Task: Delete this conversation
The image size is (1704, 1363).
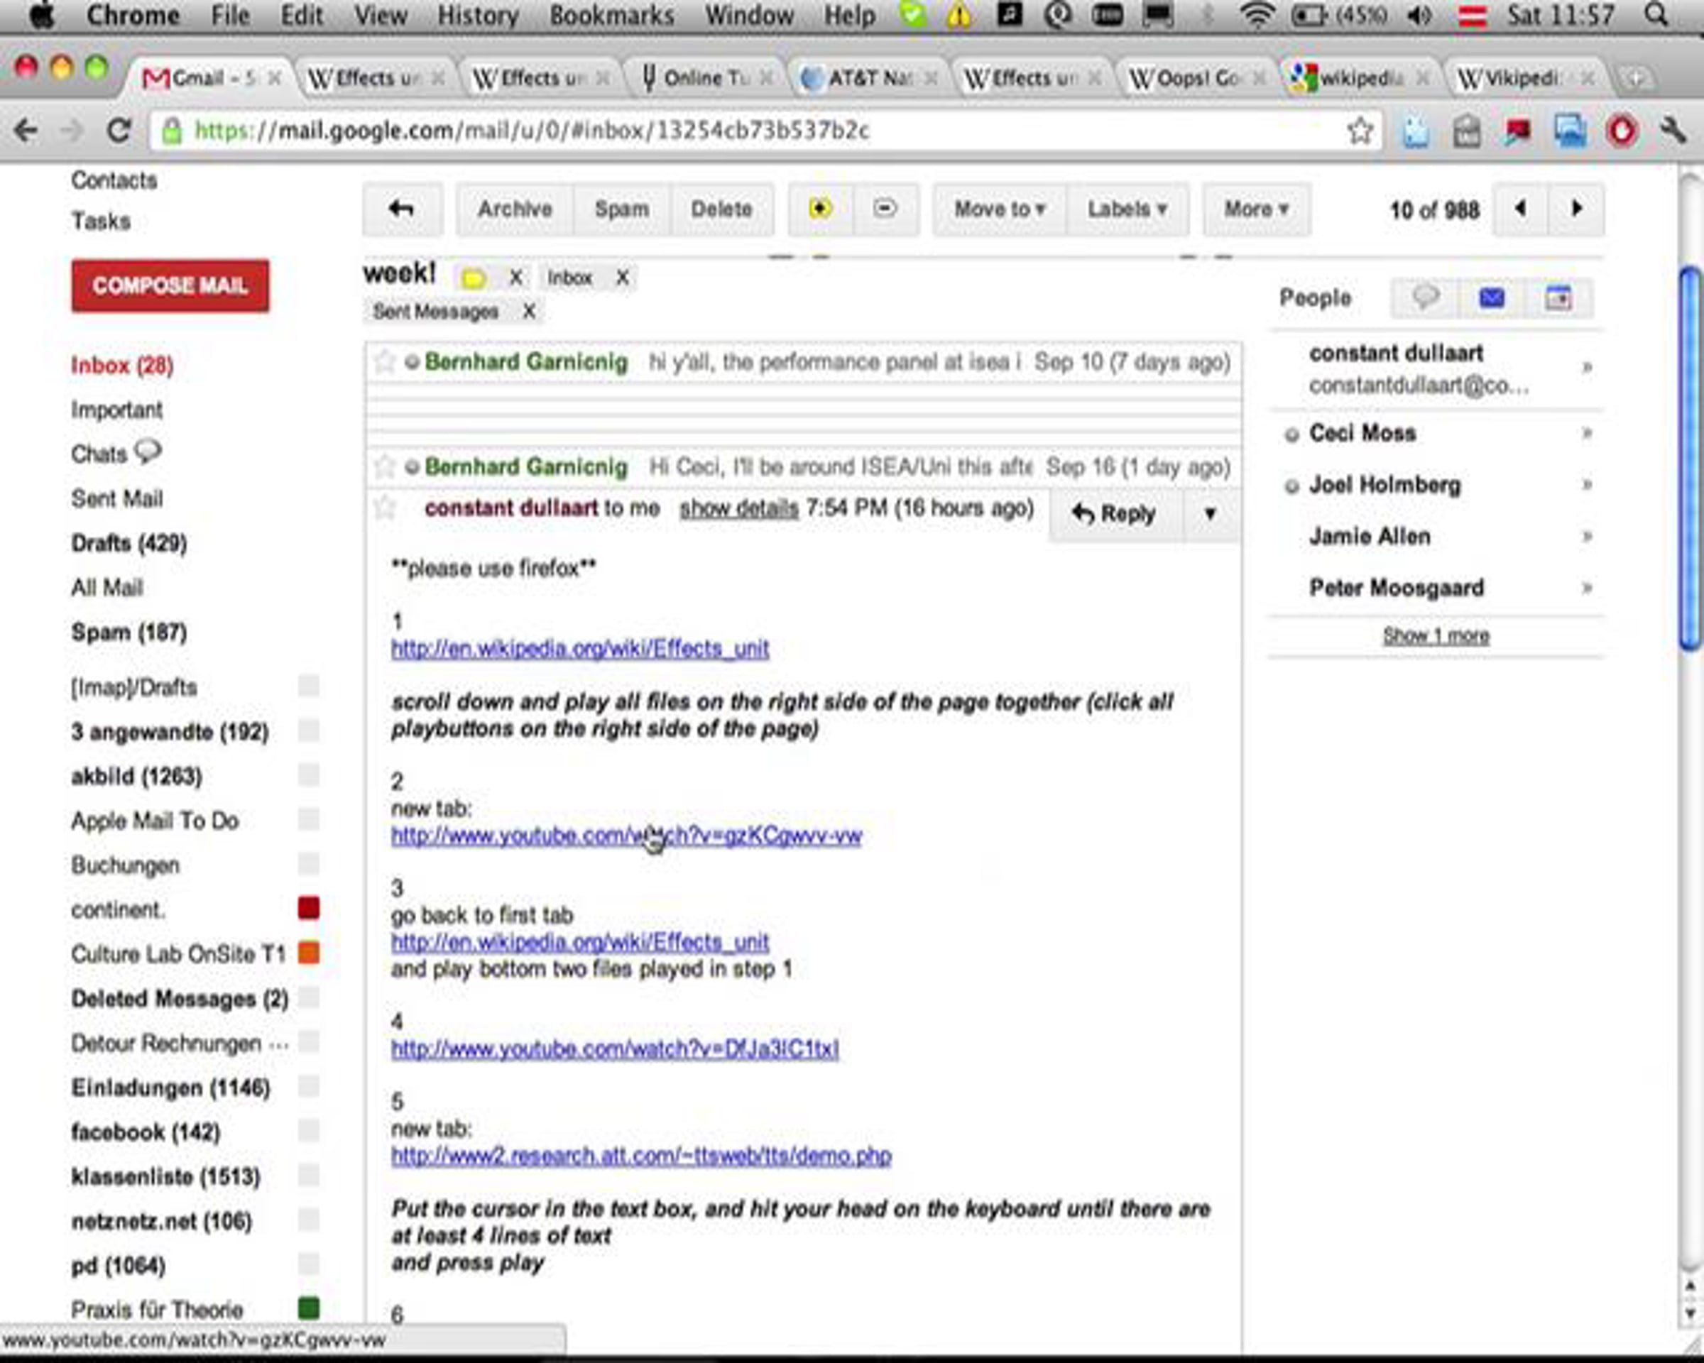Action: [x=721, y=209]
